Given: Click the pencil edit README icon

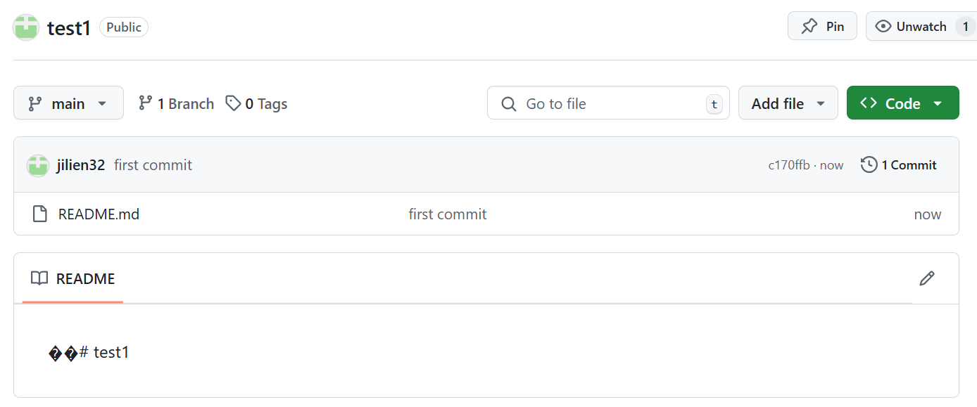Looking at the screenshot, I should (927, 278).
